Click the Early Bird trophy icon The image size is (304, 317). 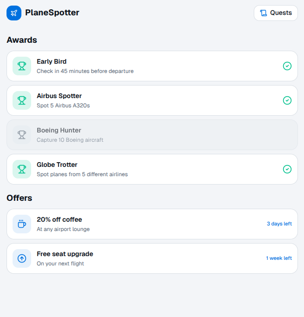click(22, 66)
